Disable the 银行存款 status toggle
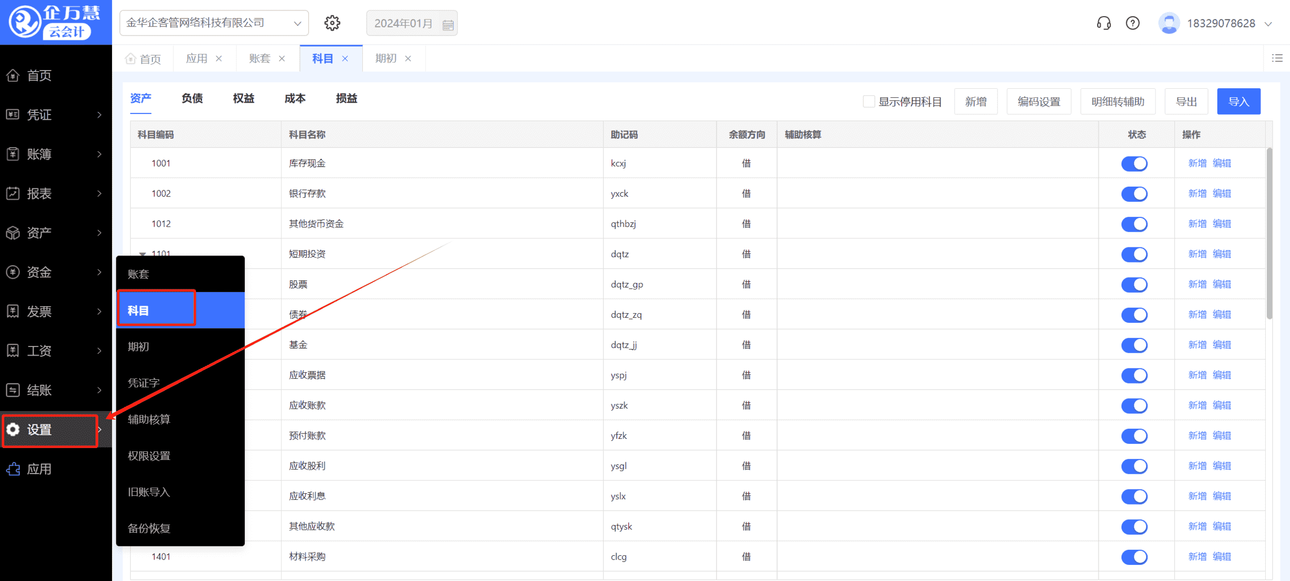The image size is (1290, 581). 1134,194
